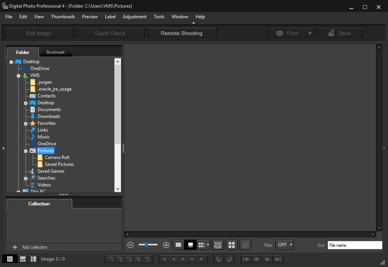Apply check mark 1
The image size is (388, 267).
click(x=110, y=259)
